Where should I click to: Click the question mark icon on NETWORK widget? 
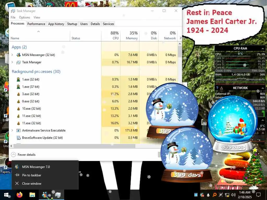[x=217, y=88]
